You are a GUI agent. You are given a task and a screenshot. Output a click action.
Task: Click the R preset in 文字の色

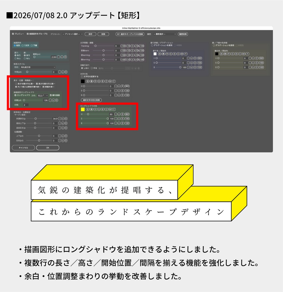[95, 81]
